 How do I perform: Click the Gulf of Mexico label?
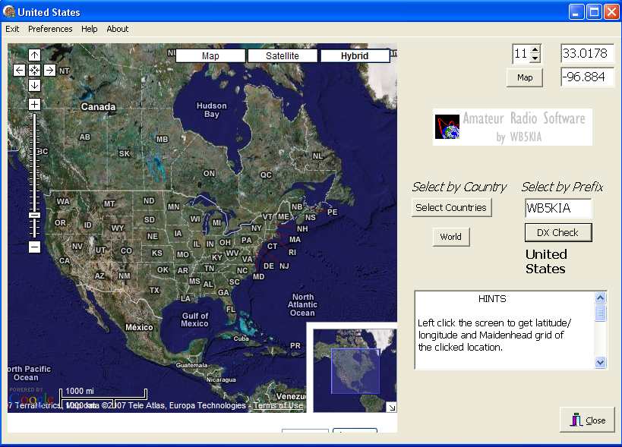(x=194, y=320)
